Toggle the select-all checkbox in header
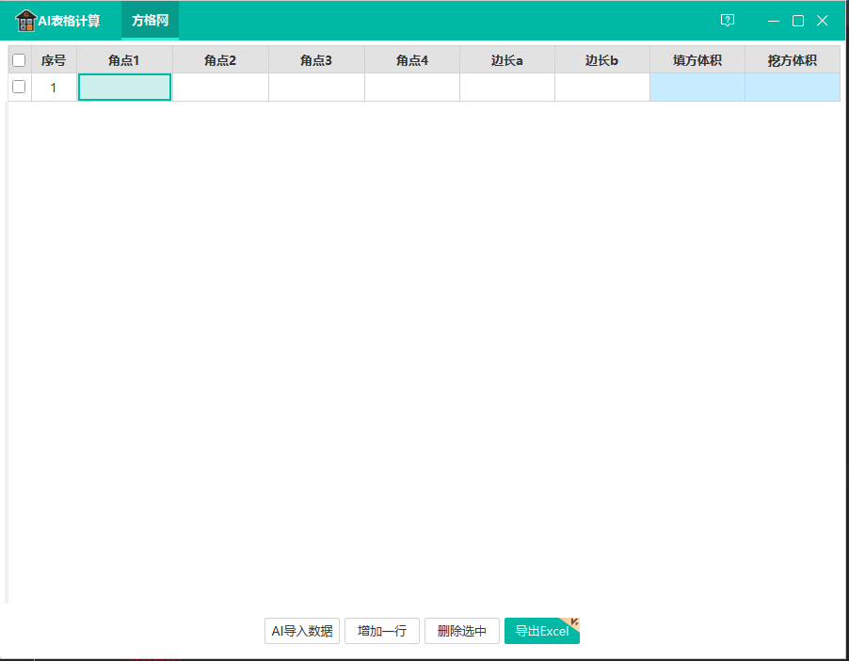Screen dimensions: 849x661 coord(19,60)
